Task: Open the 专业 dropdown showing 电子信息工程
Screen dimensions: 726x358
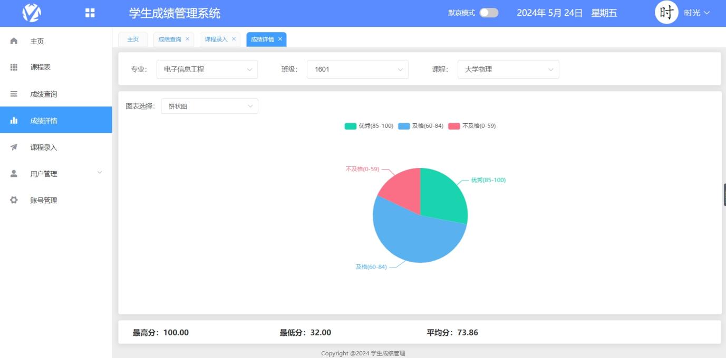Action: [x=207, y=69]
